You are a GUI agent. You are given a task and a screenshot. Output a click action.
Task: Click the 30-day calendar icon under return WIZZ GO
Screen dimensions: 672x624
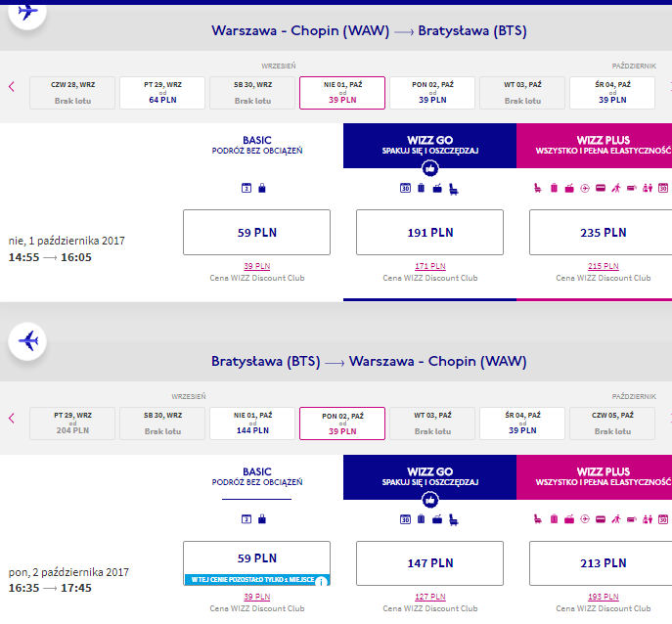(405, 519)
